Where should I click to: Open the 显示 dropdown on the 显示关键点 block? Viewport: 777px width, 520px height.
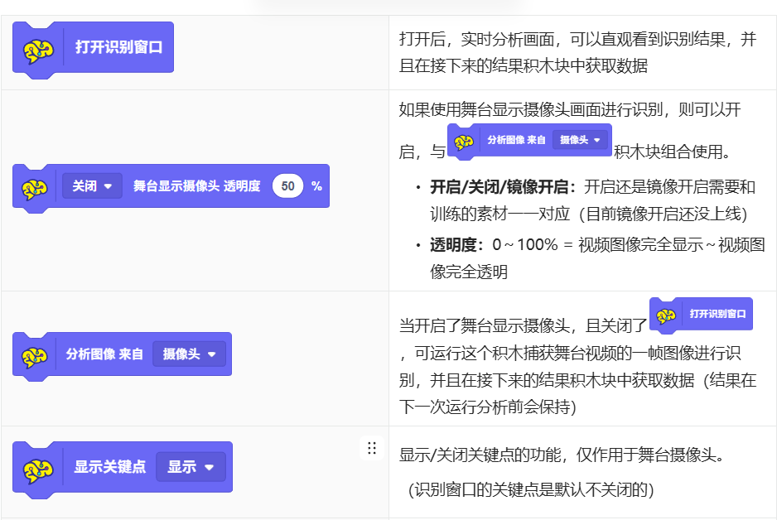[x=191, y=467]
